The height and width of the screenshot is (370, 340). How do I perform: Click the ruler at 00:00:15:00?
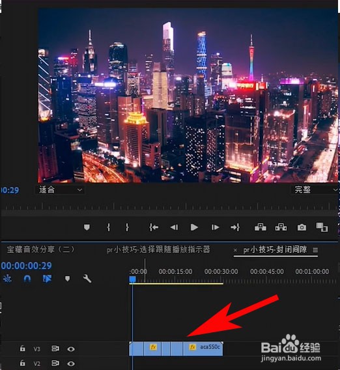click(x=175, y=272)
